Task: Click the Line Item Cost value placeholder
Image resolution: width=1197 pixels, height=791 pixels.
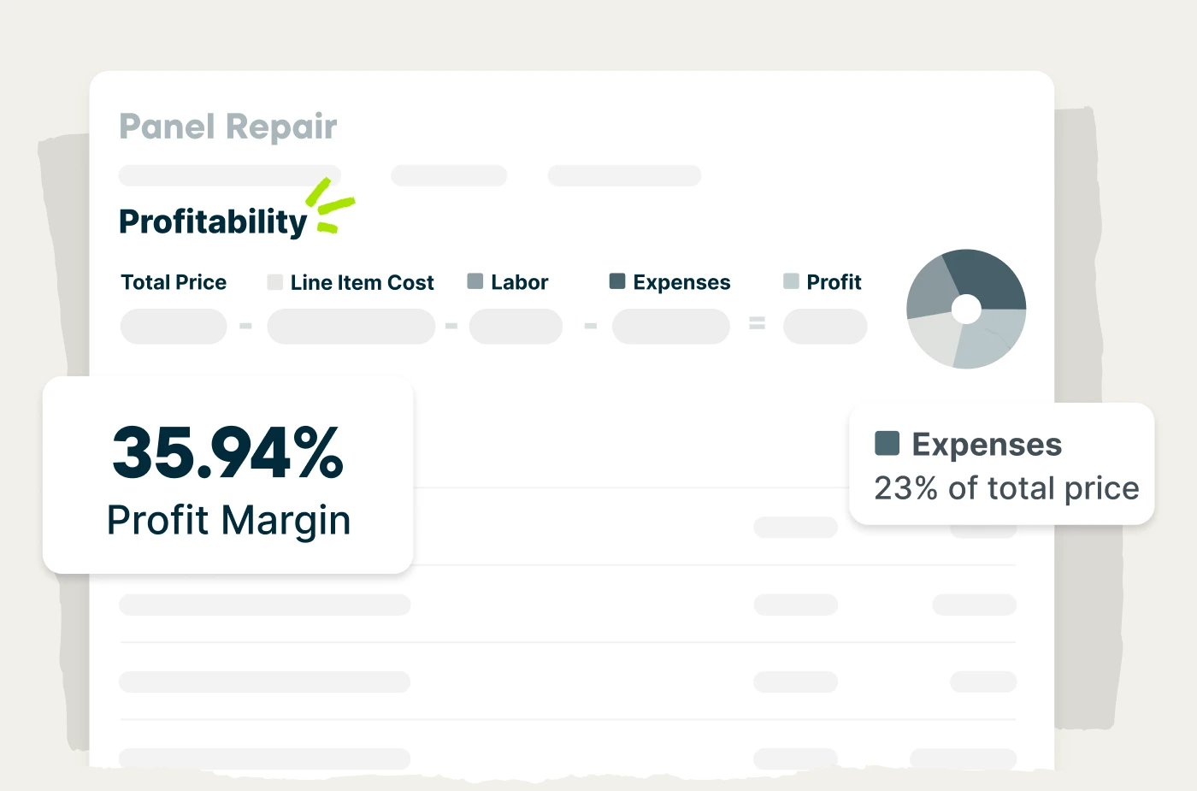Action: click(351, 326)
